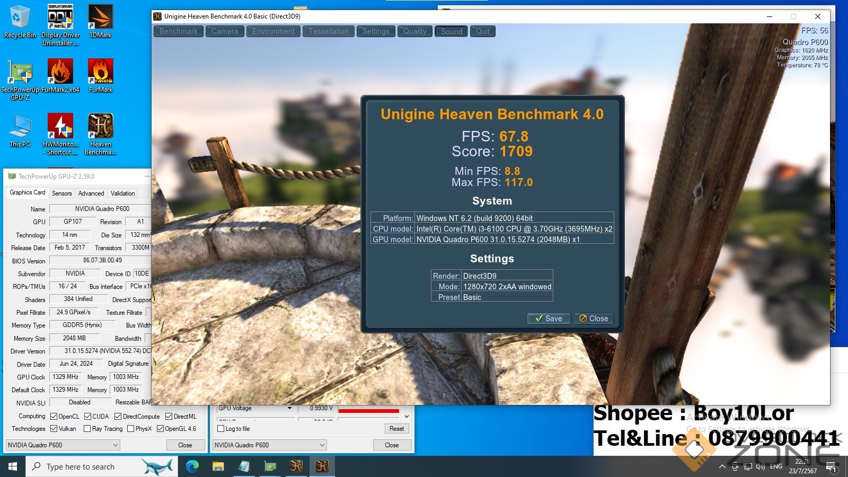848x477 pixels.
Task: Open the Quality menu in Heaven
Action: click(x=415, y=31)
